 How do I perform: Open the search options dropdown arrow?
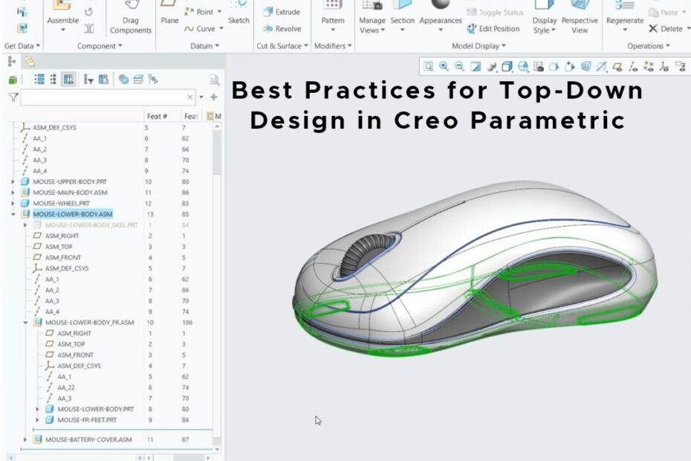tap(201, 97)
